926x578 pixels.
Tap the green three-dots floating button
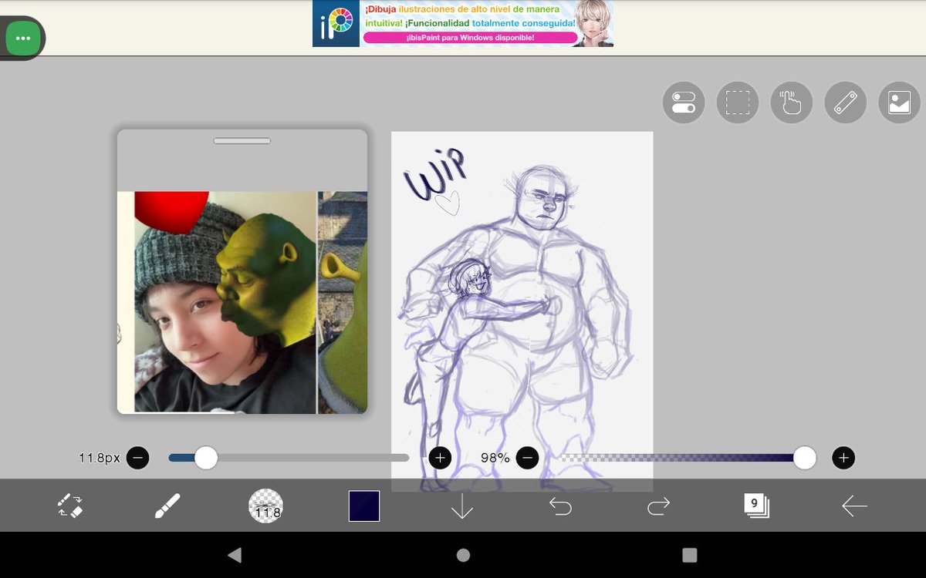22,38
